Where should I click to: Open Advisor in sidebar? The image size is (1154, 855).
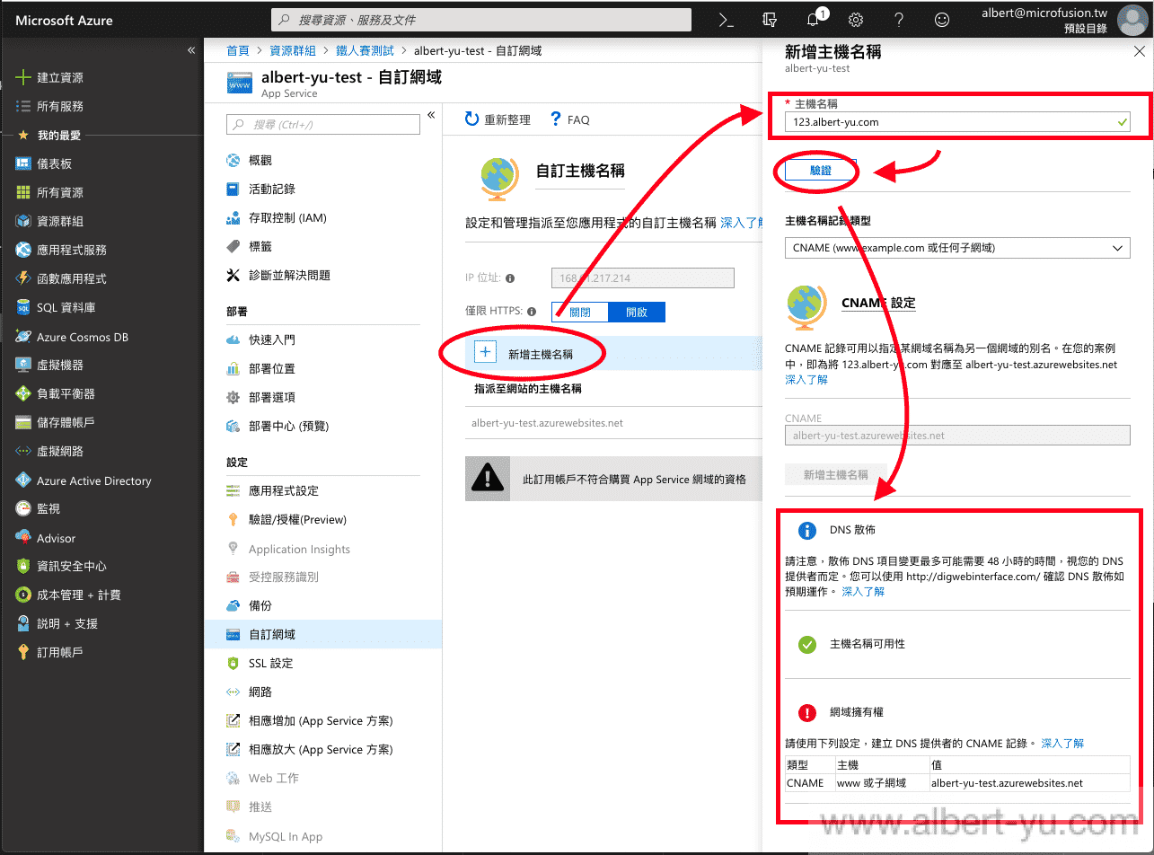(x=56, y=538)
